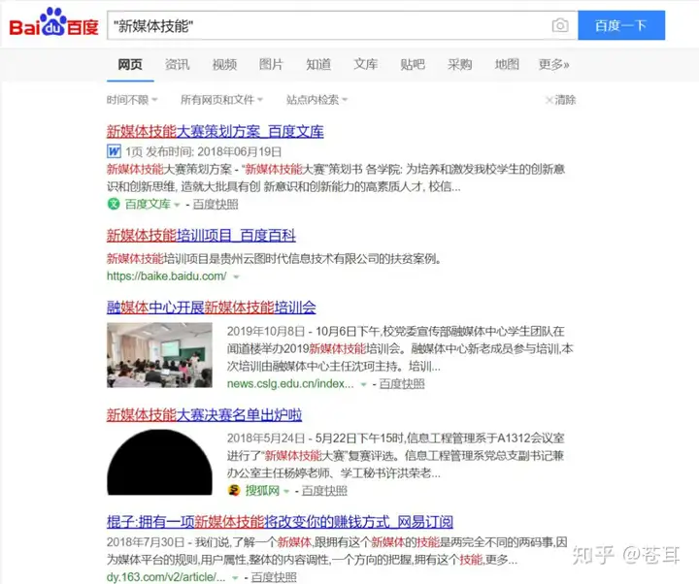Open 百度快照 for the dy.163.com result
Screen dimensions: 699x584
click(273, 577)
